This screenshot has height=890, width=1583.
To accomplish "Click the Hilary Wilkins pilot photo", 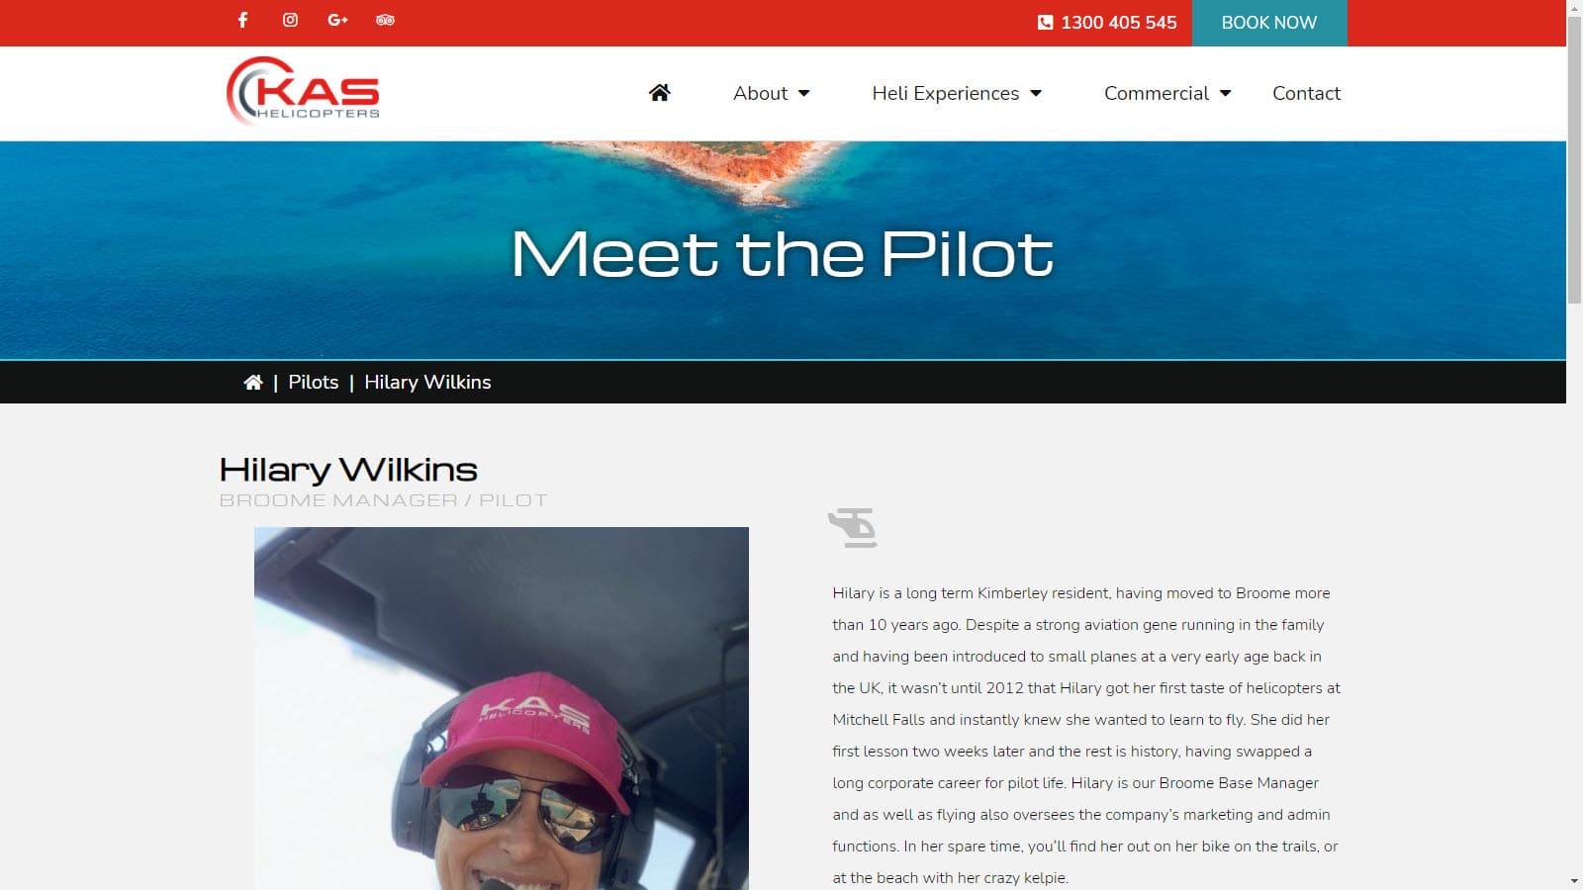I will 502,708.
